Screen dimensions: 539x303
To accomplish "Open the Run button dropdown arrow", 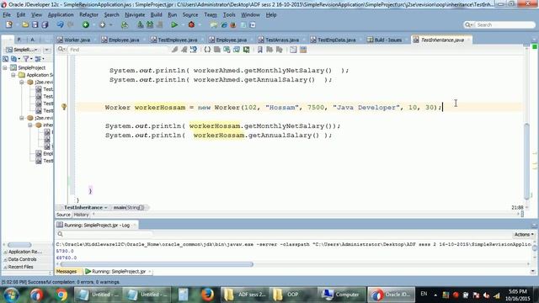I will (183, 24).
